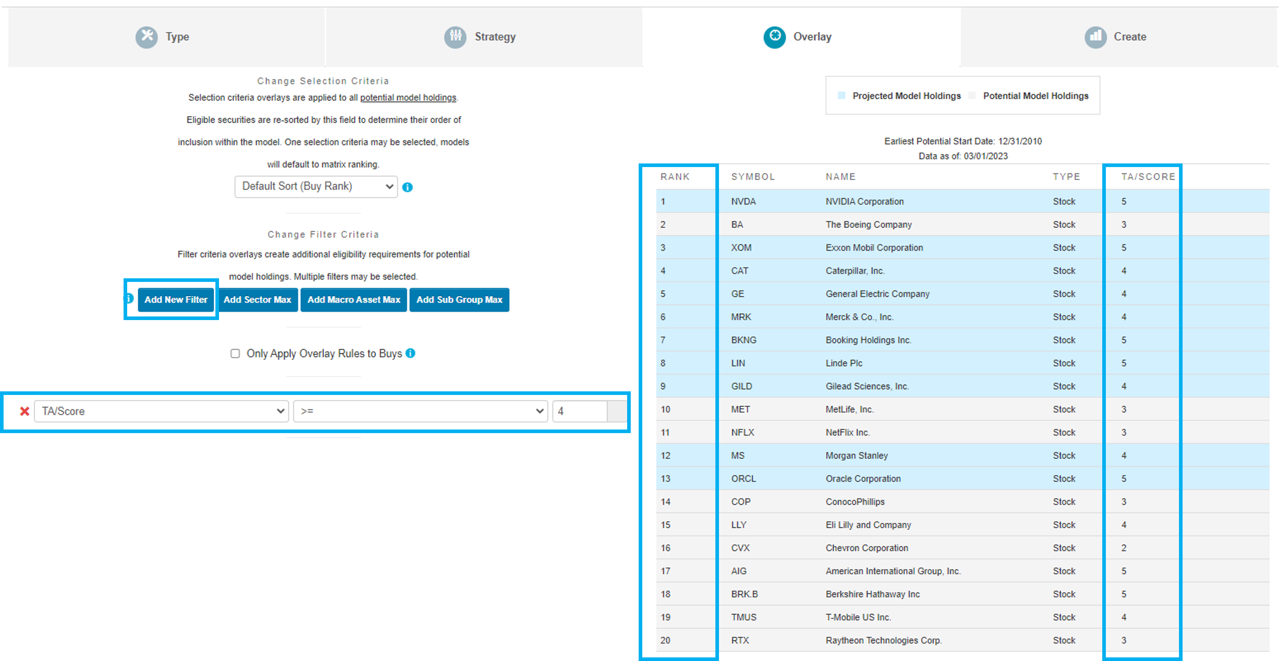Select the NFLX symbol cell

coord(742,433)
